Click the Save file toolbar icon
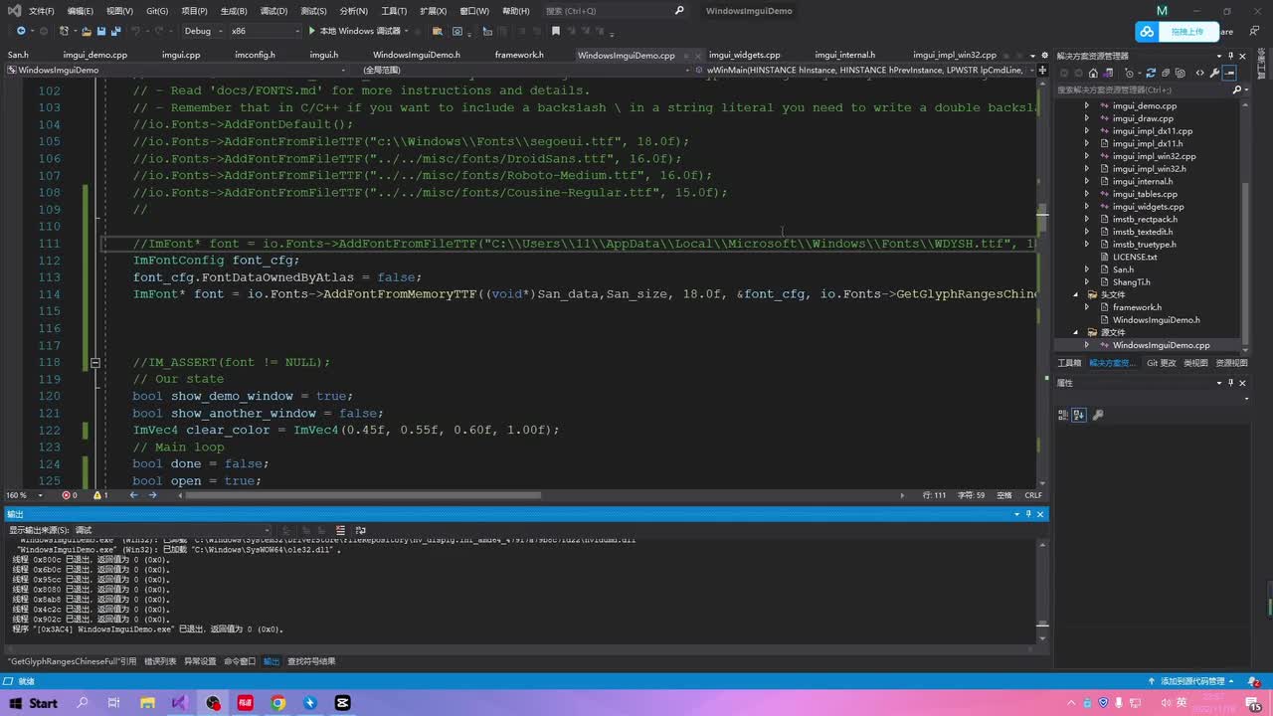The height and width of the screenshot is (716, 1273). [x=101, y=31]
